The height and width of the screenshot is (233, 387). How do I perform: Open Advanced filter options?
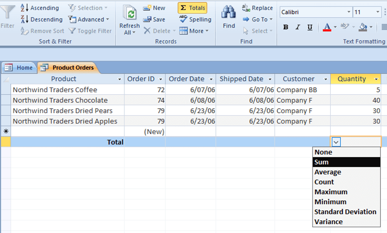89,19
